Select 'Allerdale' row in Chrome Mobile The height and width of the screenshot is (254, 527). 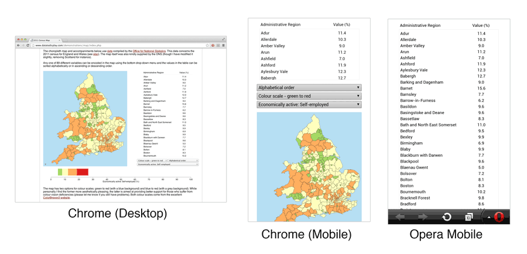click(x=309, y=39)
